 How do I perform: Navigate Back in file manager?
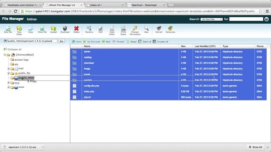106,42
